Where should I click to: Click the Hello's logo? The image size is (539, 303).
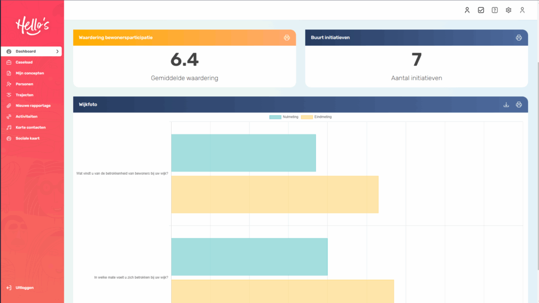point(32,25)
